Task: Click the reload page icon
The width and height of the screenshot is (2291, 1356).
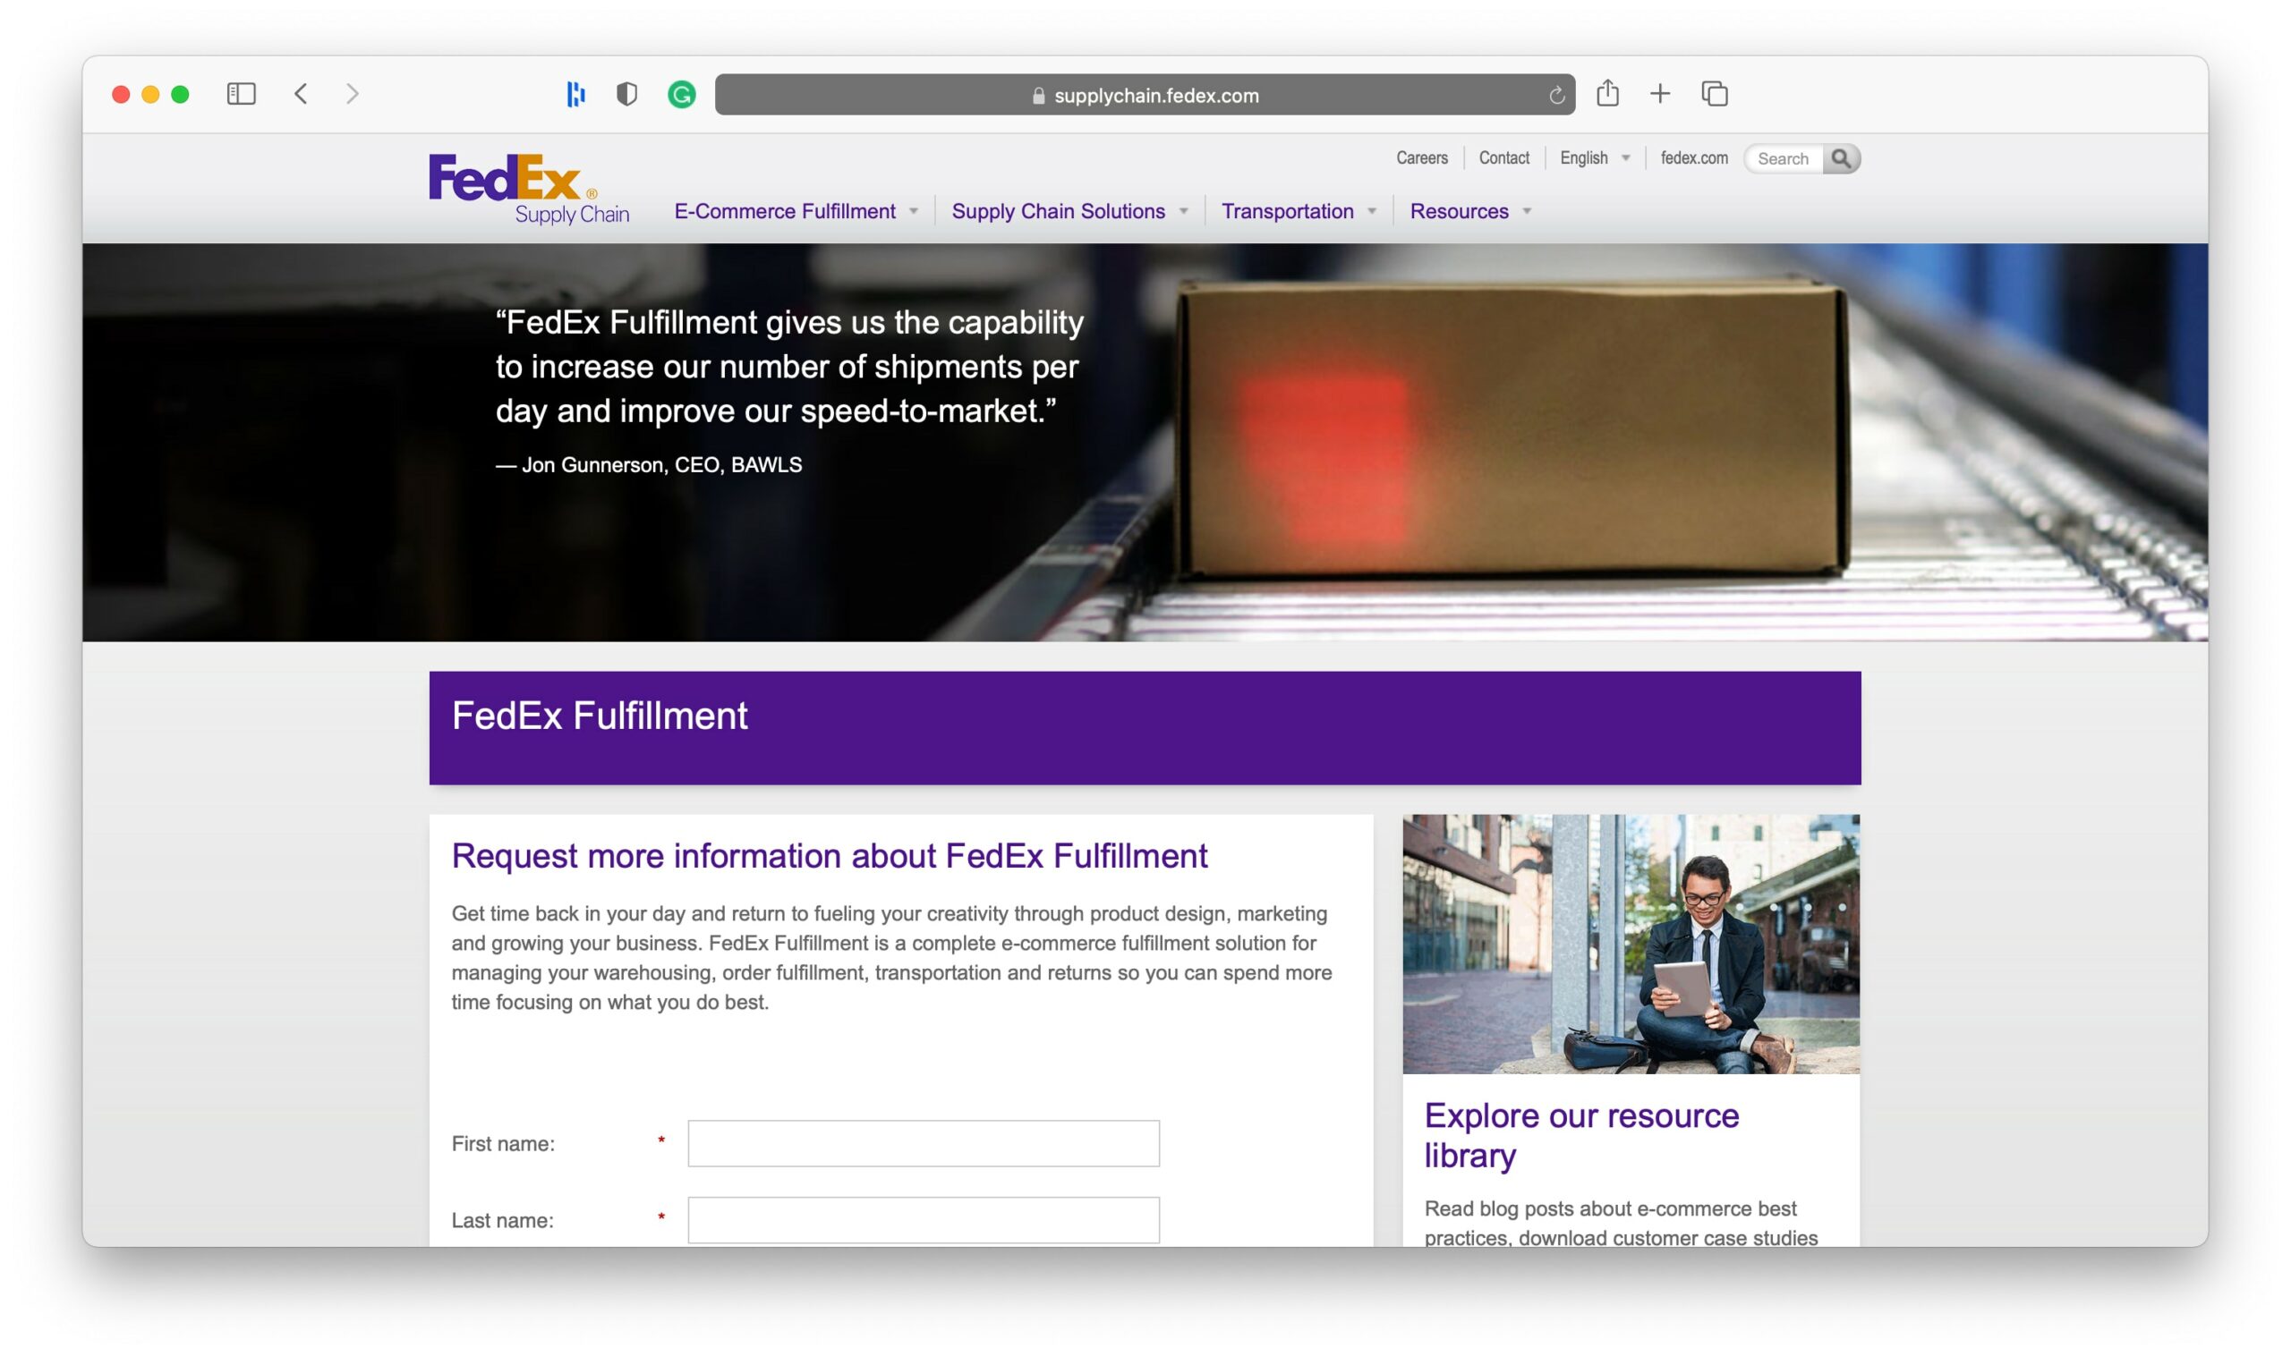Action: (x=1554, y=92)
